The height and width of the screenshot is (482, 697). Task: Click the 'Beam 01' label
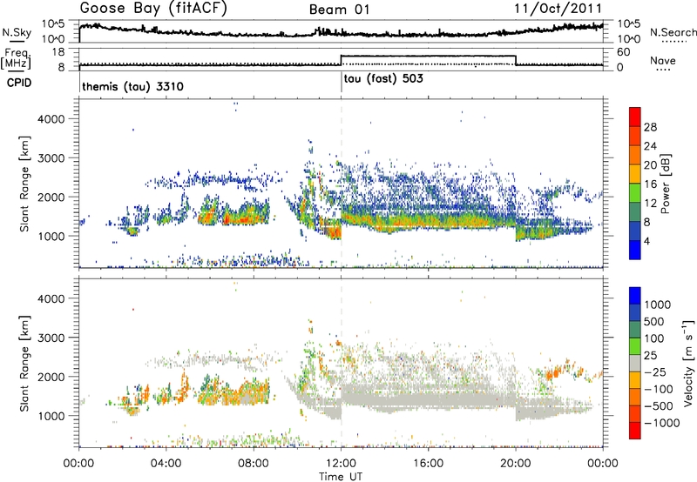click(x=340, y=10)
